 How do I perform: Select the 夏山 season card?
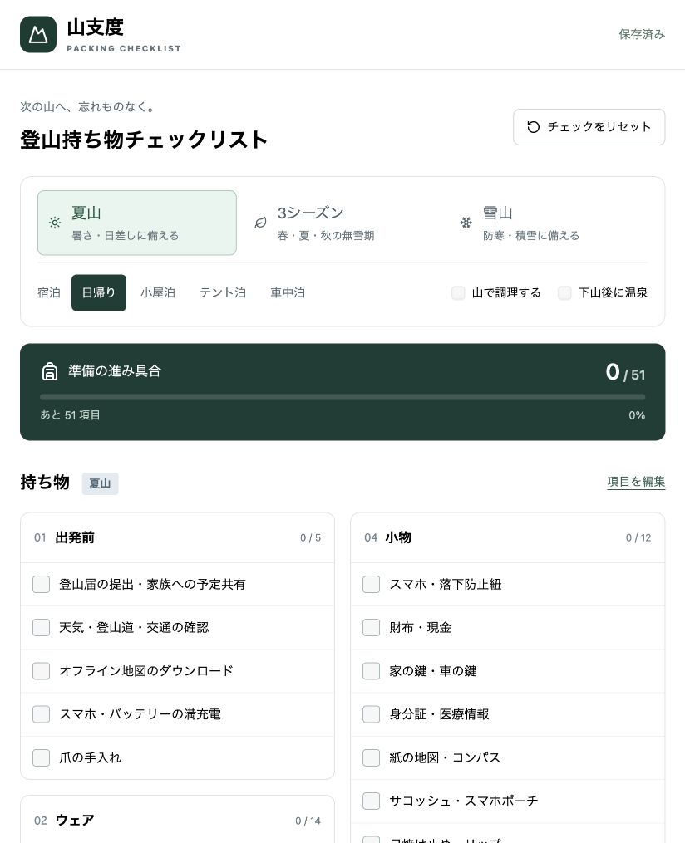click(136, 223)
